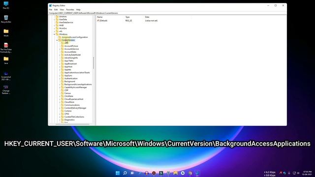This screenshot has width=315, height=177.
Task: Select the Java folder on desktop
Action: (6, 60)
